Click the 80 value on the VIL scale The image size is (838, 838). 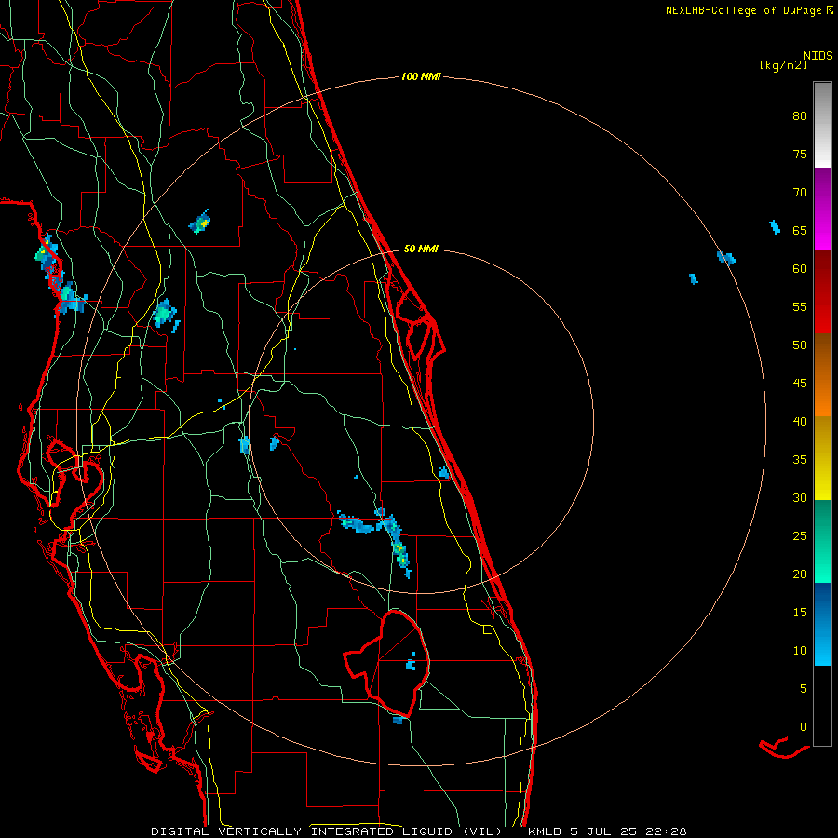pyautogui.click(x=800, y=116)
